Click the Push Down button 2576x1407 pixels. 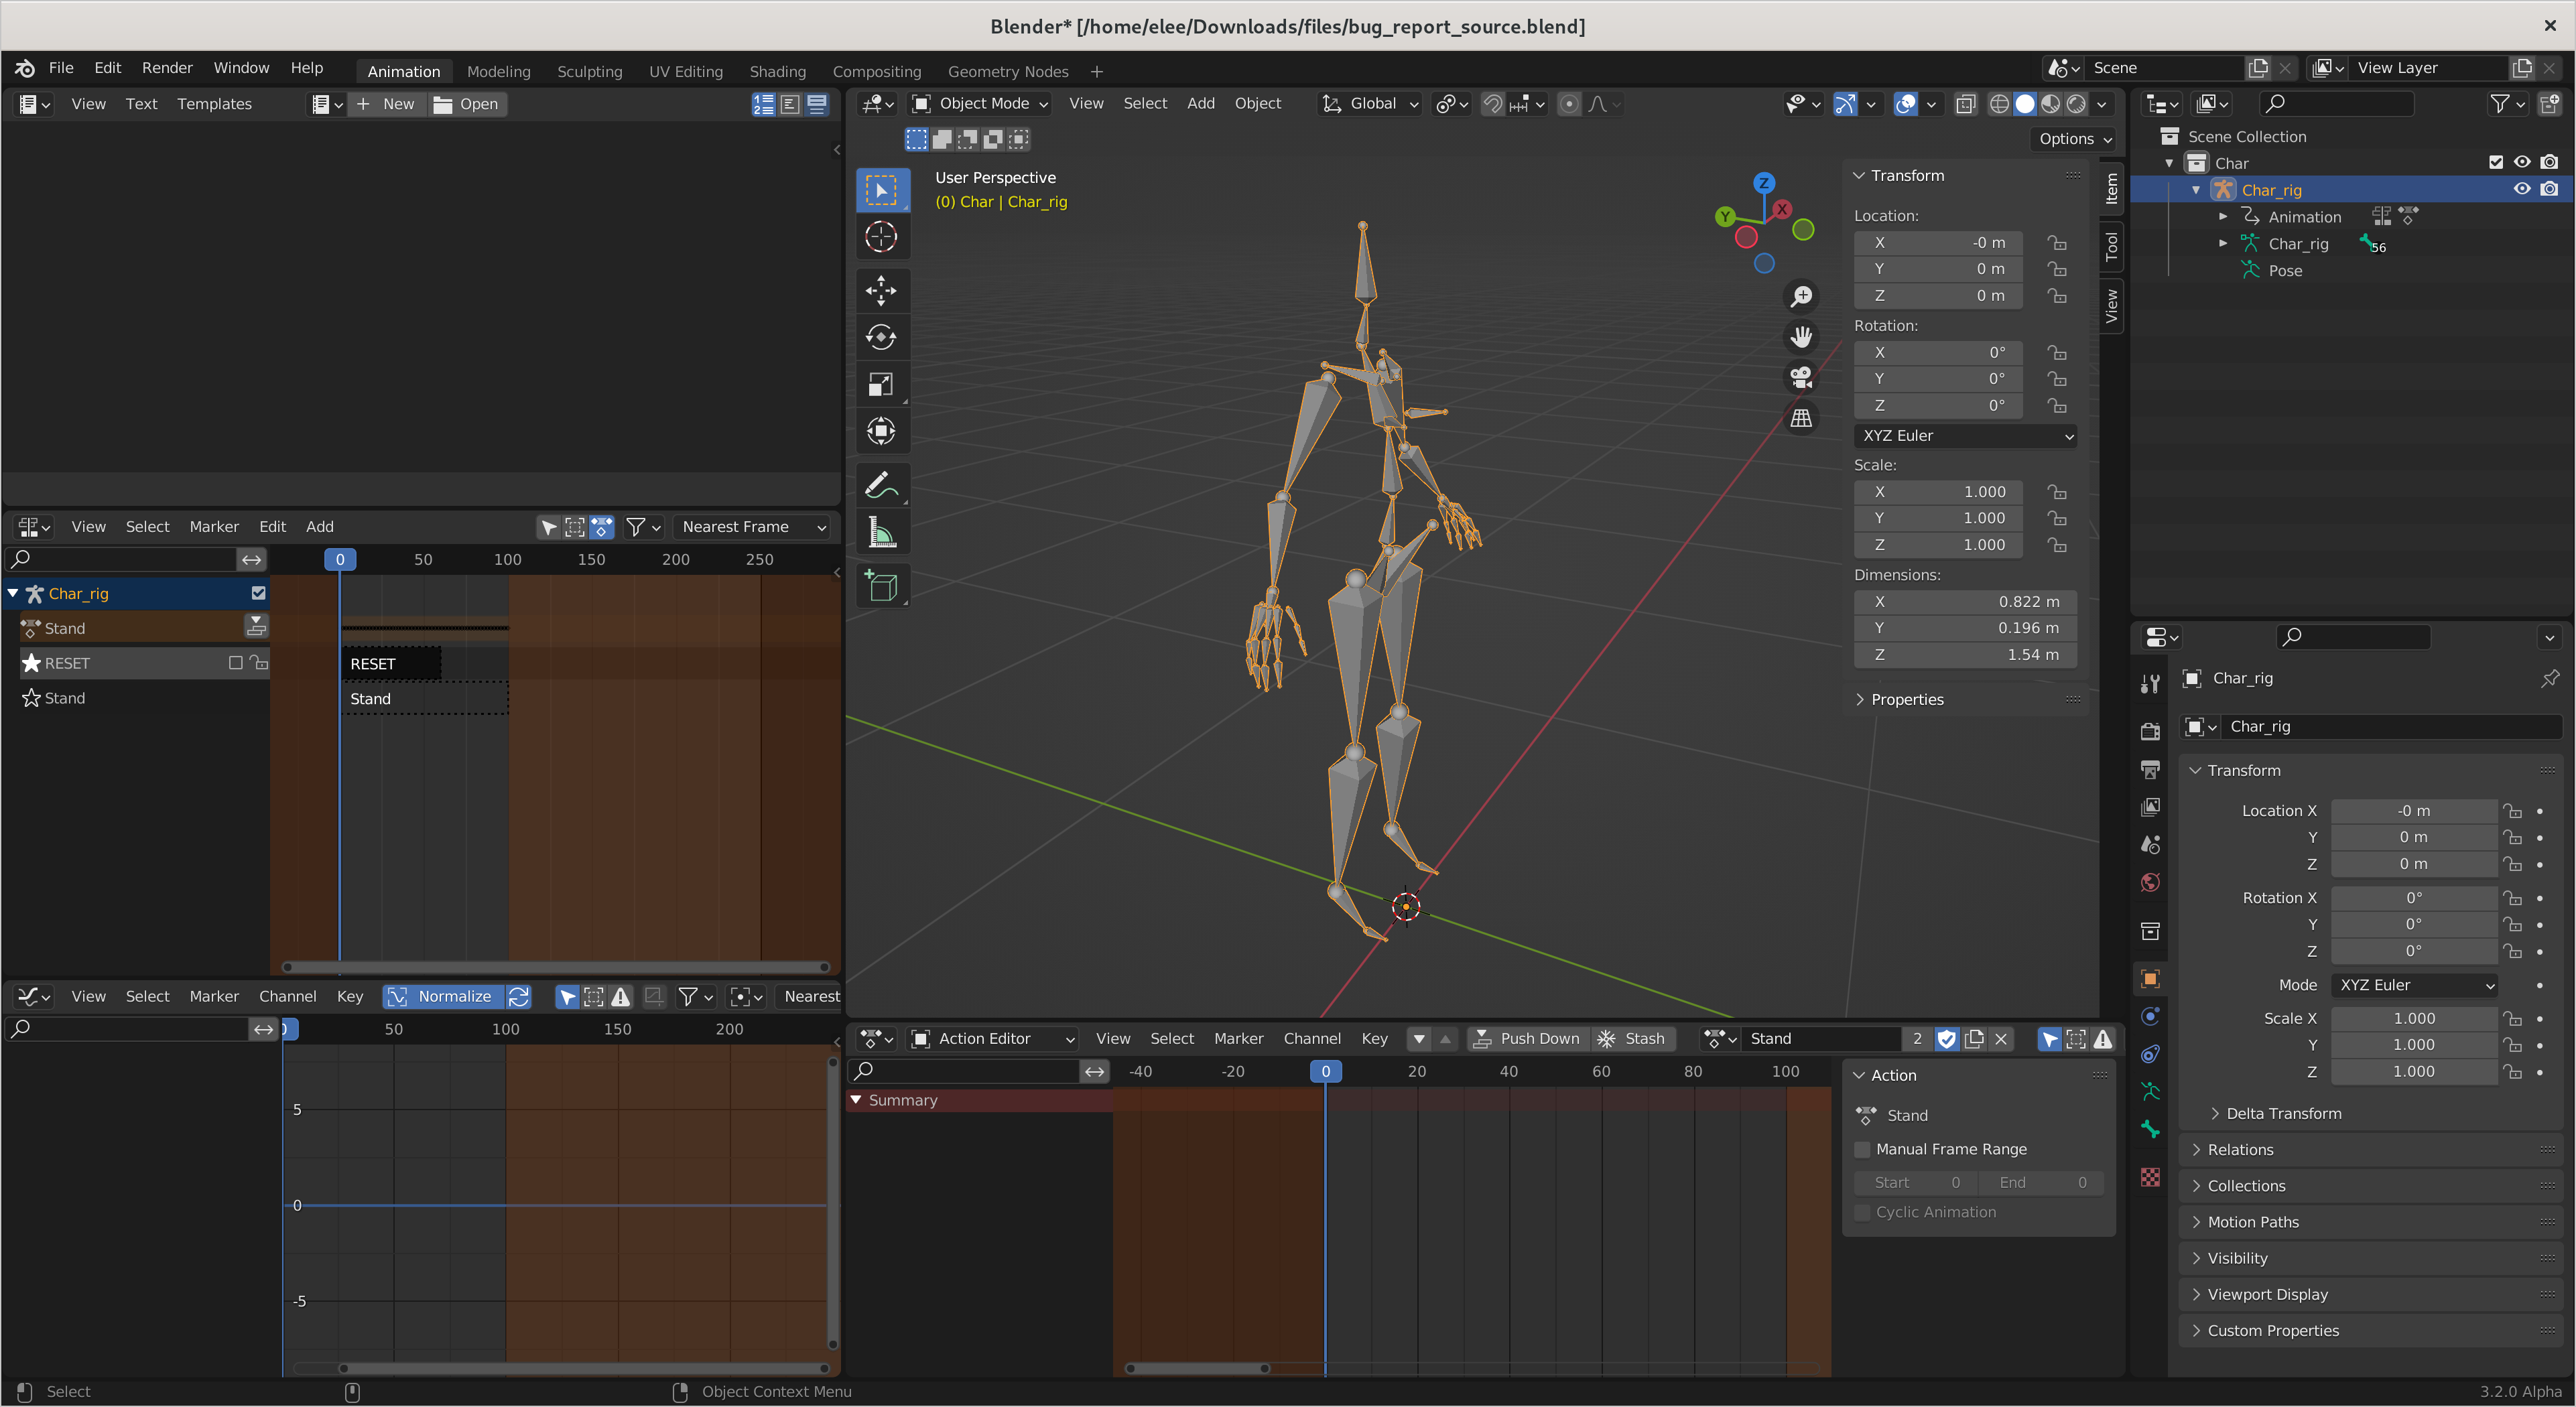click(x=1527, y=1038)
